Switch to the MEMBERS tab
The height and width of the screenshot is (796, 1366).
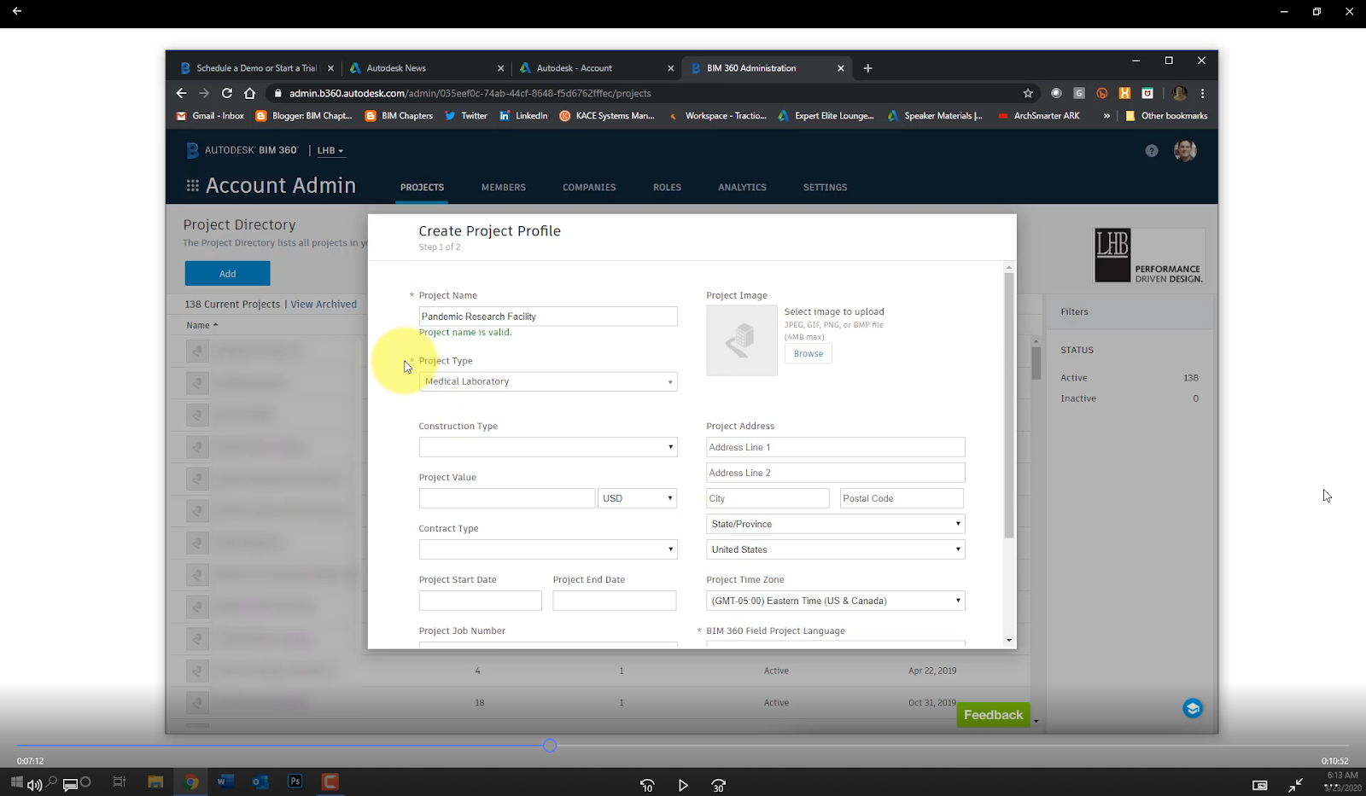tap(504, 188)
